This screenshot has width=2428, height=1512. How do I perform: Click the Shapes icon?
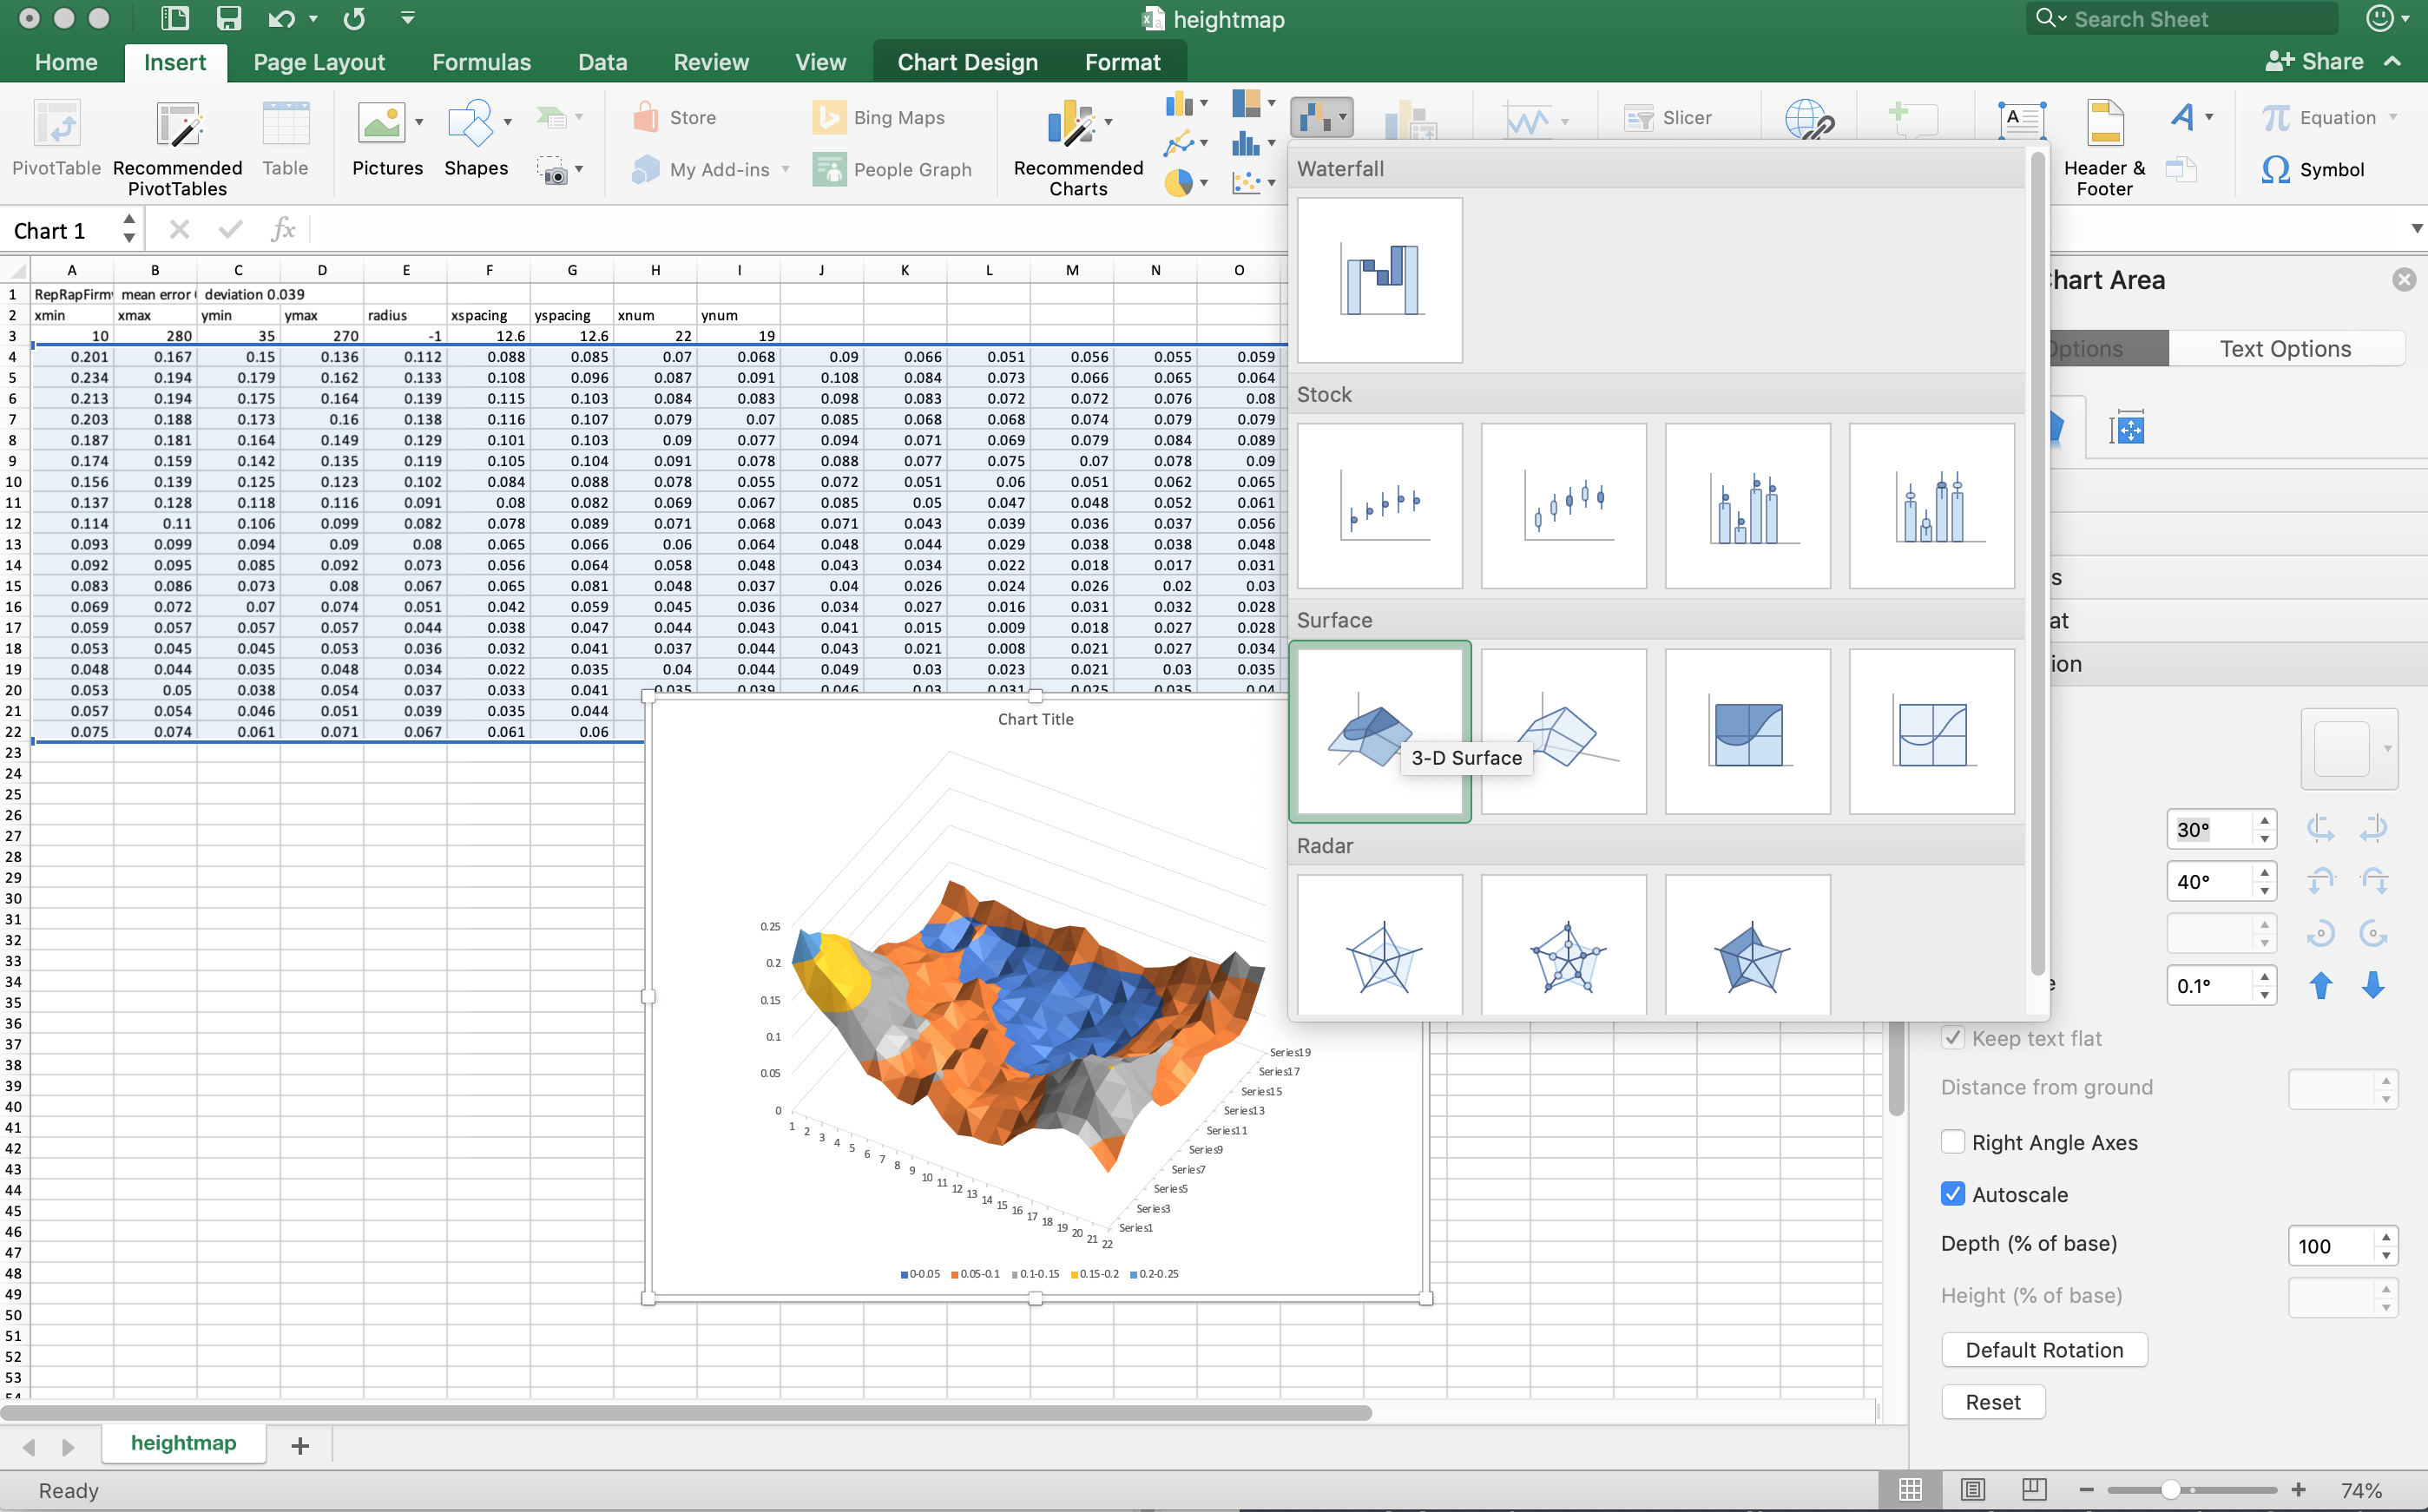[x=470, y=124]
